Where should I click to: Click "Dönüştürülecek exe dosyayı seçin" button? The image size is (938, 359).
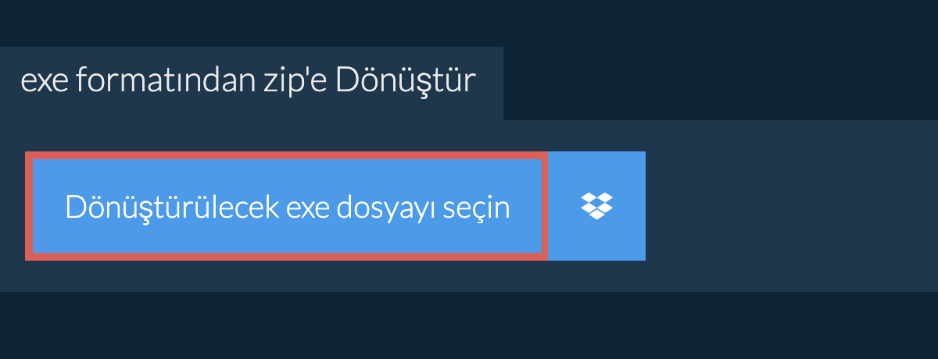pyautogui.click(x=287, y=206)
